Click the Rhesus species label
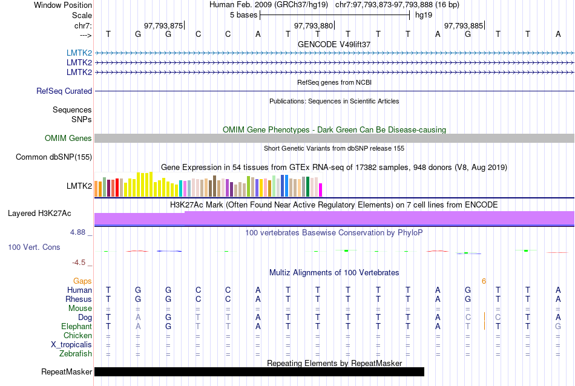Viewport: 575px width, 386px height. pos(79,299)
